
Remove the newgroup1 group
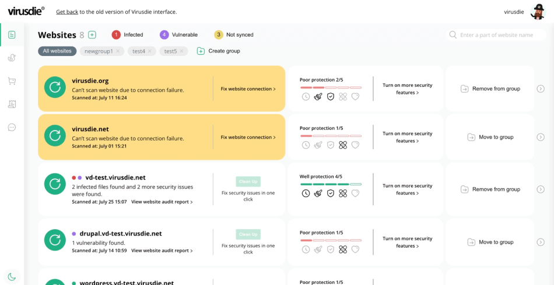(118, 51)
